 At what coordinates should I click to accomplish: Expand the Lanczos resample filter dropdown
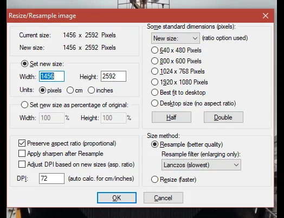tap(201, 165)
